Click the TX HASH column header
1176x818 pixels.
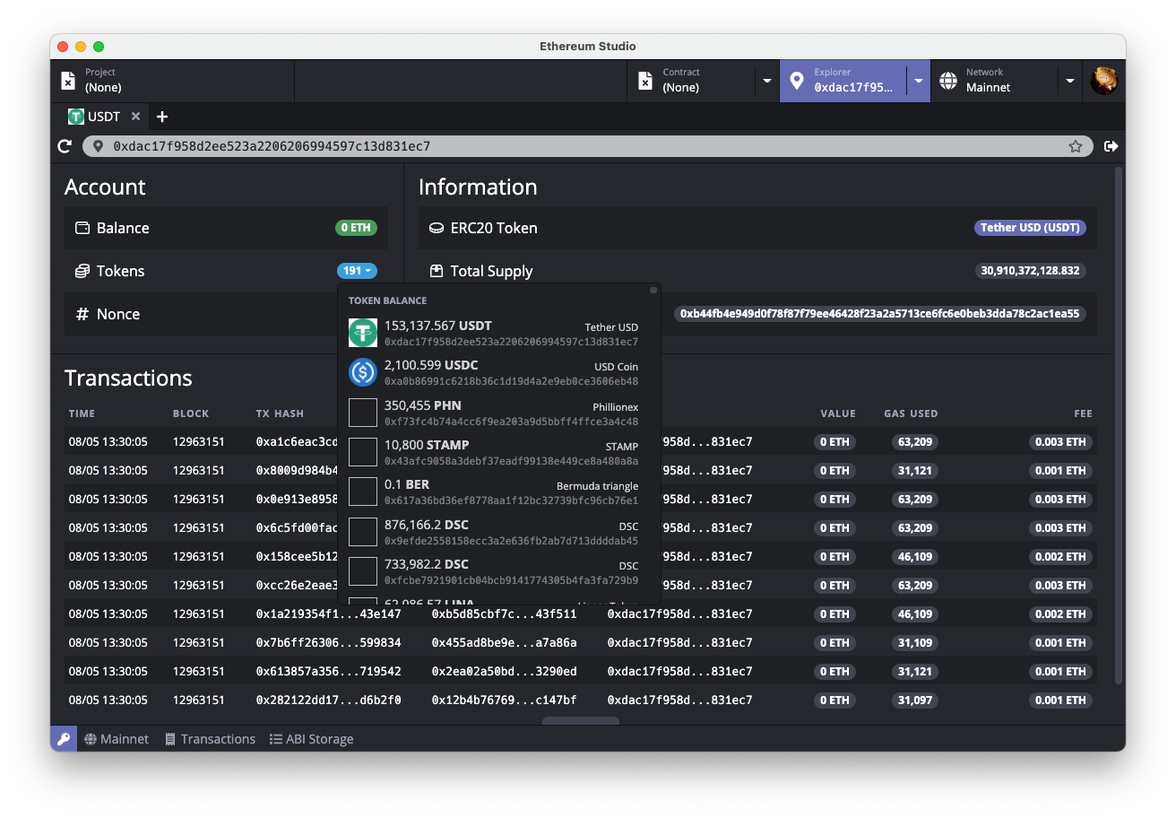tap(280, 413)
